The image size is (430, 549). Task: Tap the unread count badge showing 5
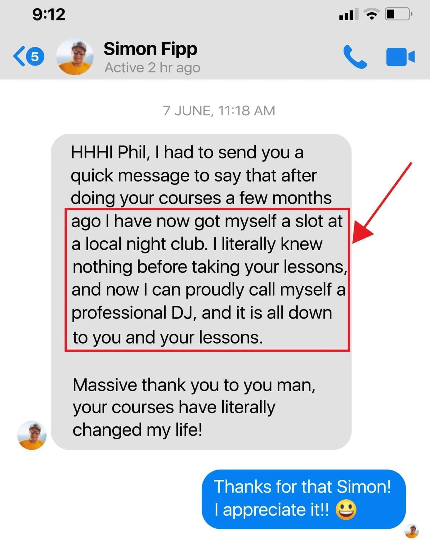(35, 56)
